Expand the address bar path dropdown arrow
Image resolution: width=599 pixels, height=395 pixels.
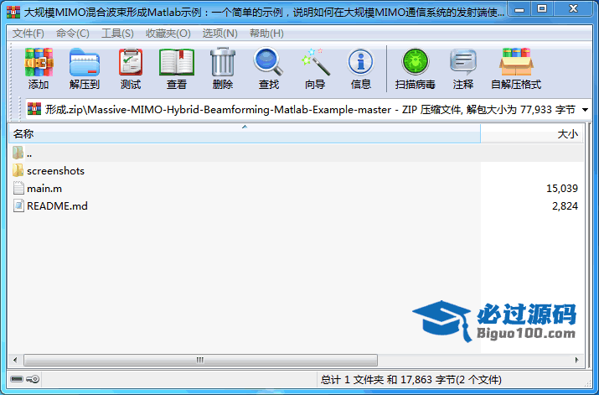click(x=585, y=110)
